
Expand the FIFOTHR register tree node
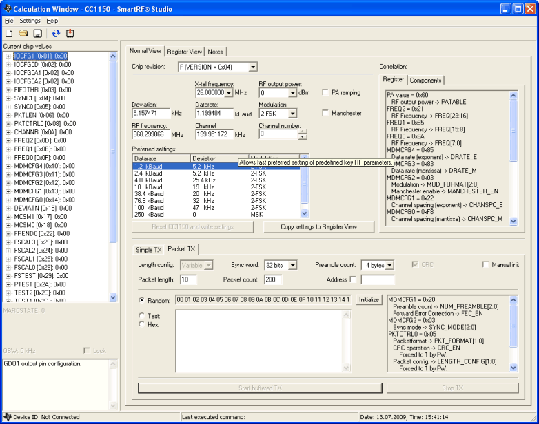tap(8, 90)
